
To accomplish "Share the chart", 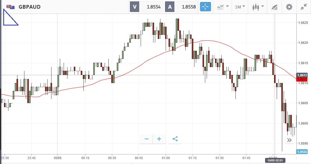I will pos(175,139).
